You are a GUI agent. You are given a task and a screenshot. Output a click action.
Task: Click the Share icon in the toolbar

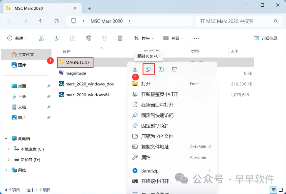[x=104, y=38]
